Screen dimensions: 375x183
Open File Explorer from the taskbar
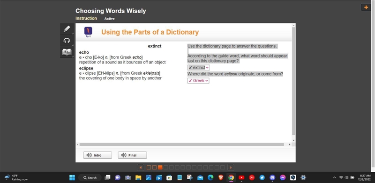[138, 177]
